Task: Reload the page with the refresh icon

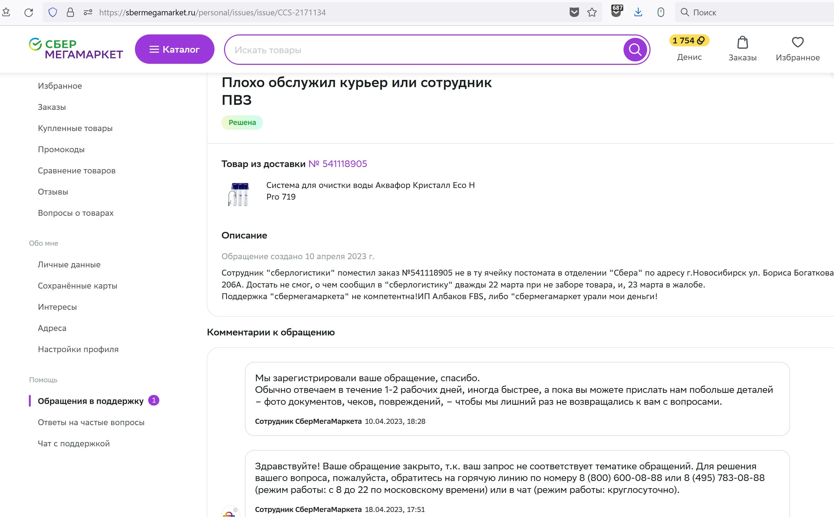Action: pyautogui.click(x=29, y=13)
